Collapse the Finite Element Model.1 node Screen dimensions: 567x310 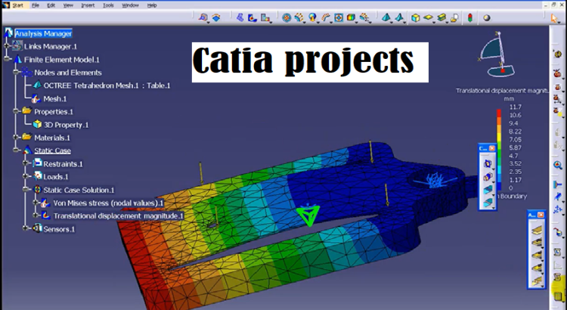pyautogui.click(x=7, y=59)
